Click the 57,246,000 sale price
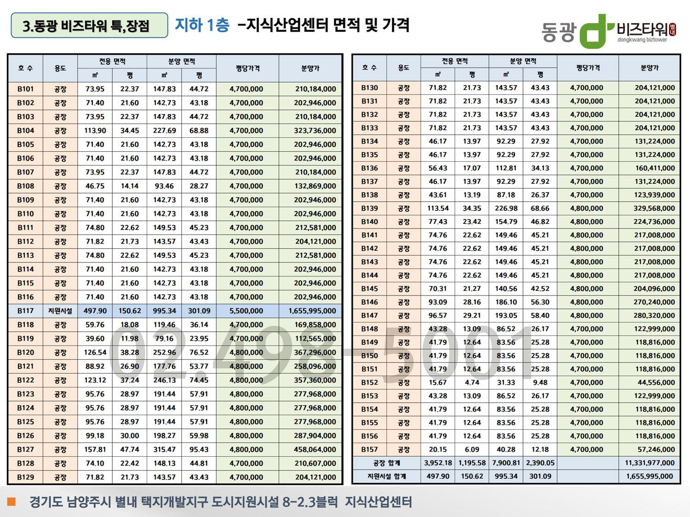Image resolution: width=690 pixels, height=517 pixels. (x=656, y=449)
